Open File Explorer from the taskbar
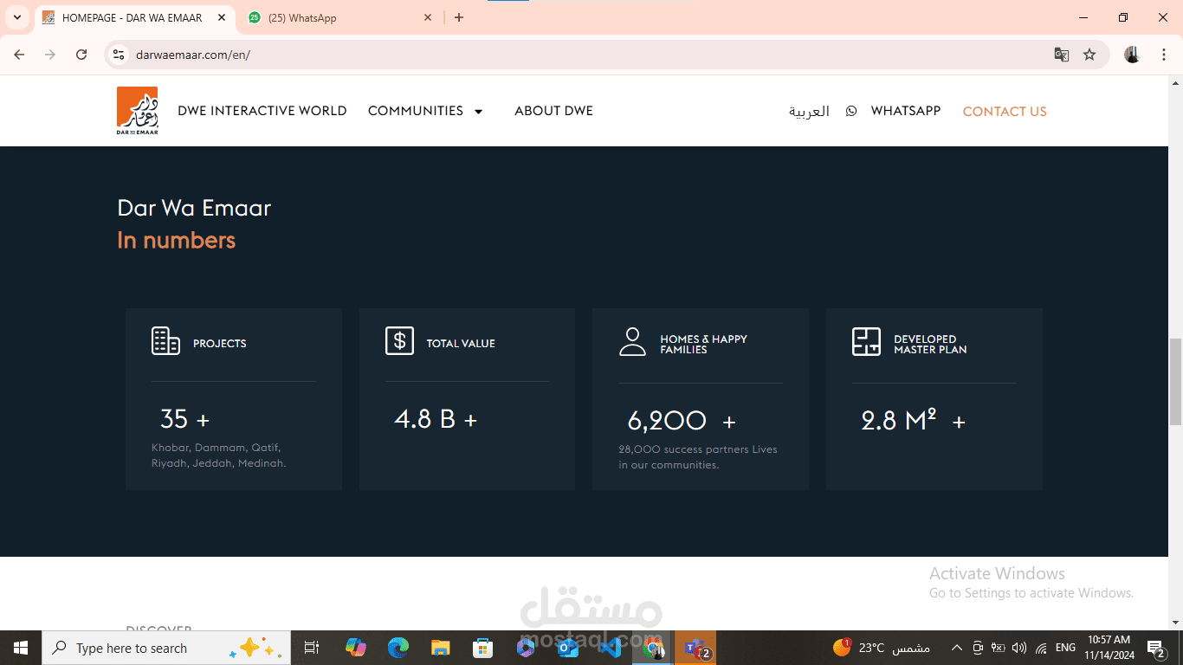The height and width of the screenshot is (665, 1183). click(440, 648)
